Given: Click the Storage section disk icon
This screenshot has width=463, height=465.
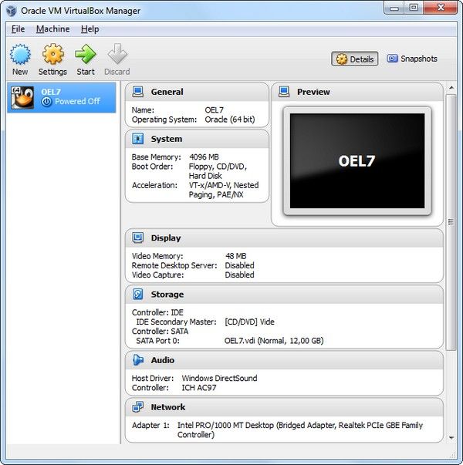Looking at the screenshot, I should tap(138, 295).
